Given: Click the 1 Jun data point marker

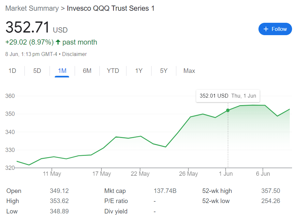Looking at the screenshot, I should [228, 110].
